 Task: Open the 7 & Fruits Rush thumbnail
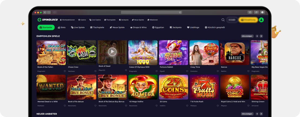point(204,87)
